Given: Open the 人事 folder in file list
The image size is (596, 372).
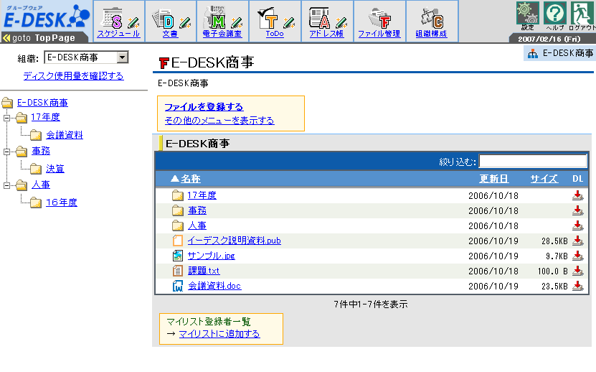Looking at the screenshot, I should [197, 225].
